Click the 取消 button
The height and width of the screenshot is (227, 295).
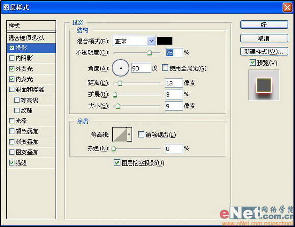264,38
